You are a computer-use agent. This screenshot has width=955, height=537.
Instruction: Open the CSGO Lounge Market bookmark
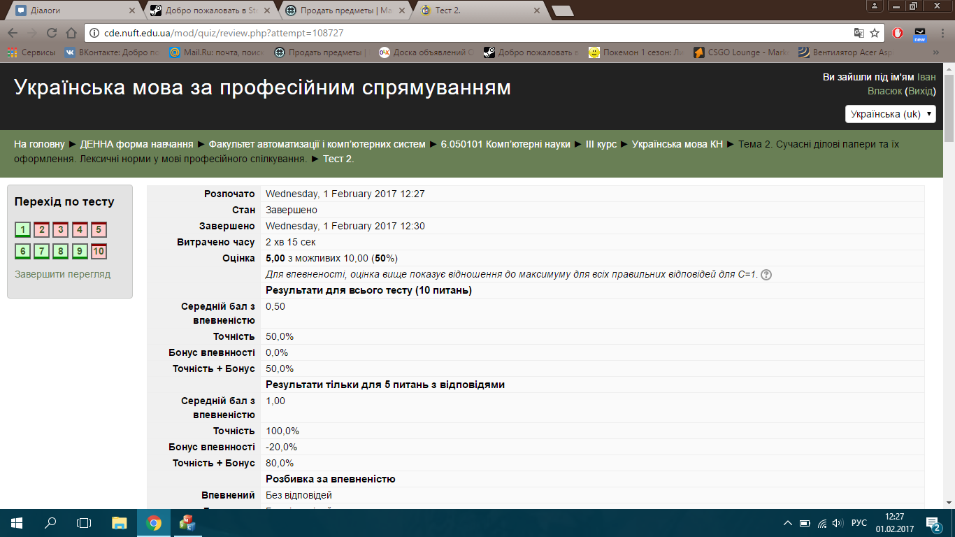pyautogui.click(x=743, y=52)
